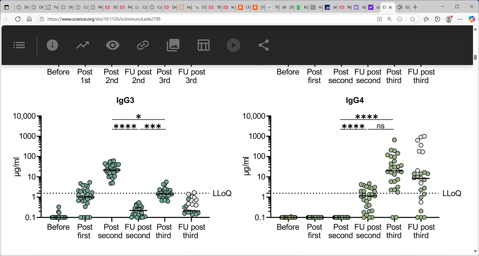Click the media play button icon
The height and width of the screenshot is (256, 479).
click(234, 45)
